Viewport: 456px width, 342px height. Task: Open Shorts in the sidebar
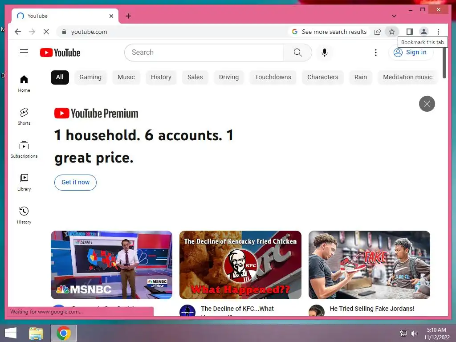click(x=24, y=116)
